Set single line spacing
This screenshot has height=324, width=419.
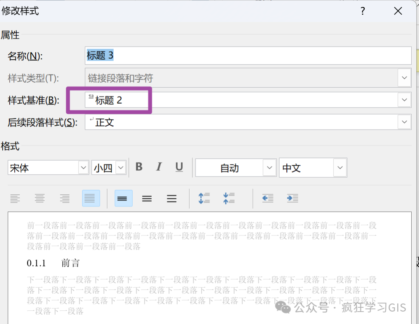(123, 198)
